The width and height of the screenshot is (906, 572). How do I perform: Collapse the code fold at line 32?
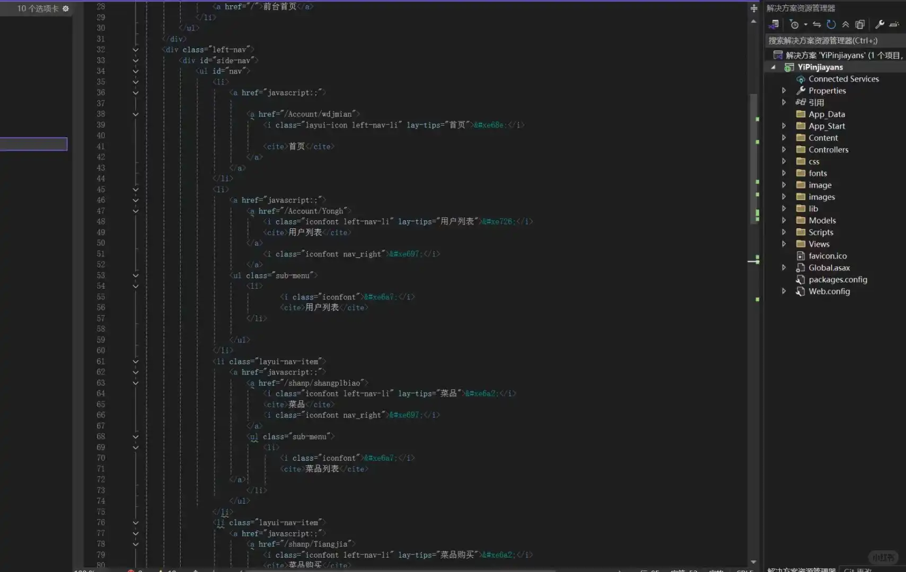tap(136, 50)
